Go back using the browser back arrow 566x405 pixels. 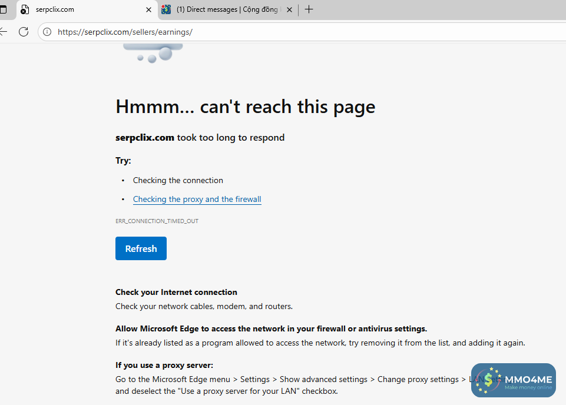(4, 32)
